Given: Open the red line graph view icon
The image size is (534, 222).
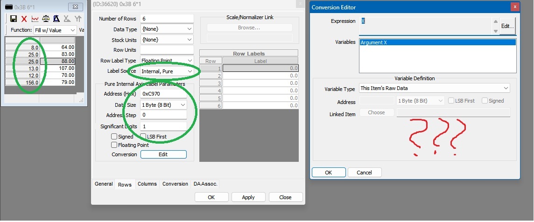Looking at the screenshot, I should pos(35,19).
